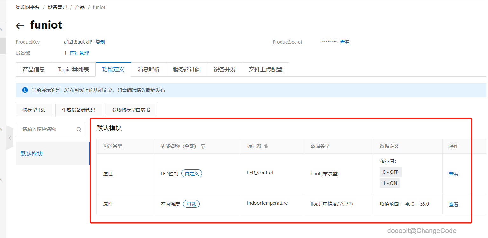Image resolution: width=488 pixels, height=238 pixels.
Task: Open the 设备开发 tab
Action: pos(224,69)
